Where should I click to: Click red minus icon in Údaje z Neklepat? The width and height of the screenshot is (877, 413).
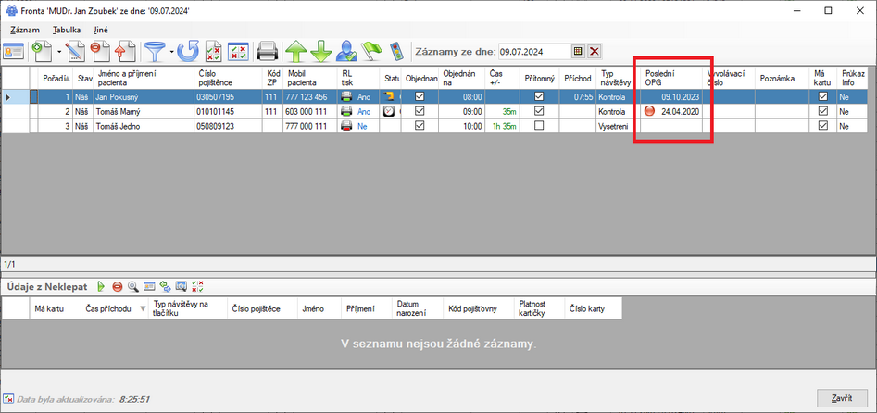117,286
